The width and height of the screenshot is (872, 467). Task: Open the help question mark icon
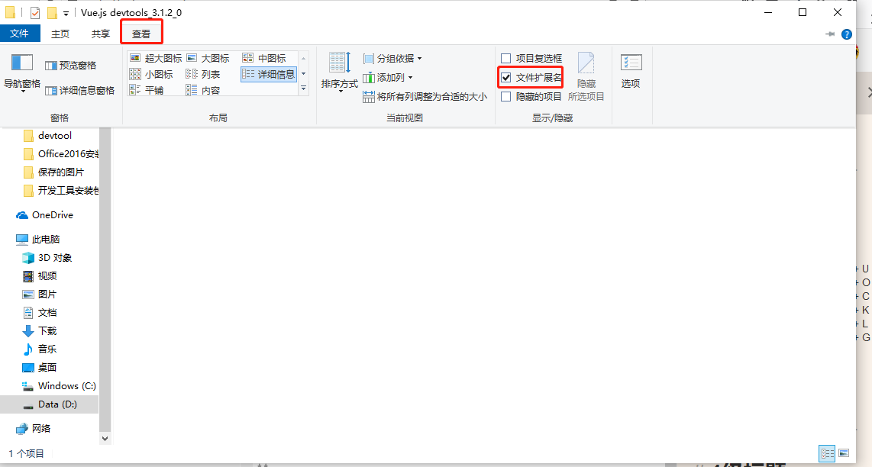pyautogui.click(x=846, y=34)
